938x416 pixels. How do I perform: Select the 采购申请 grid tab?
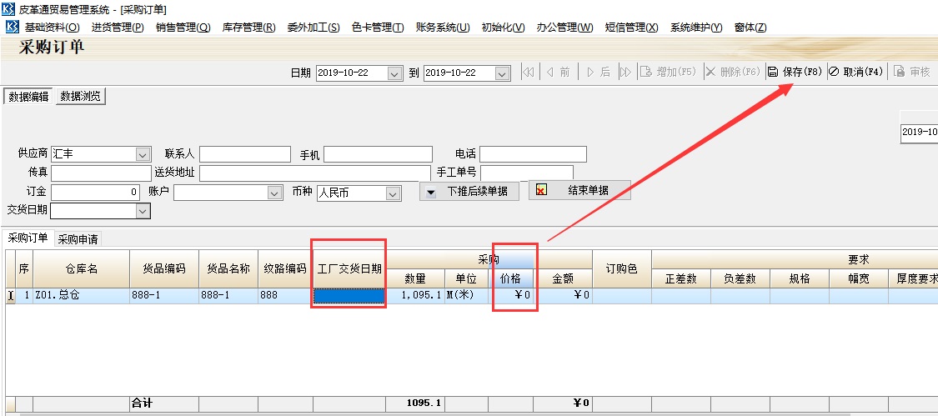pos(78,239)
